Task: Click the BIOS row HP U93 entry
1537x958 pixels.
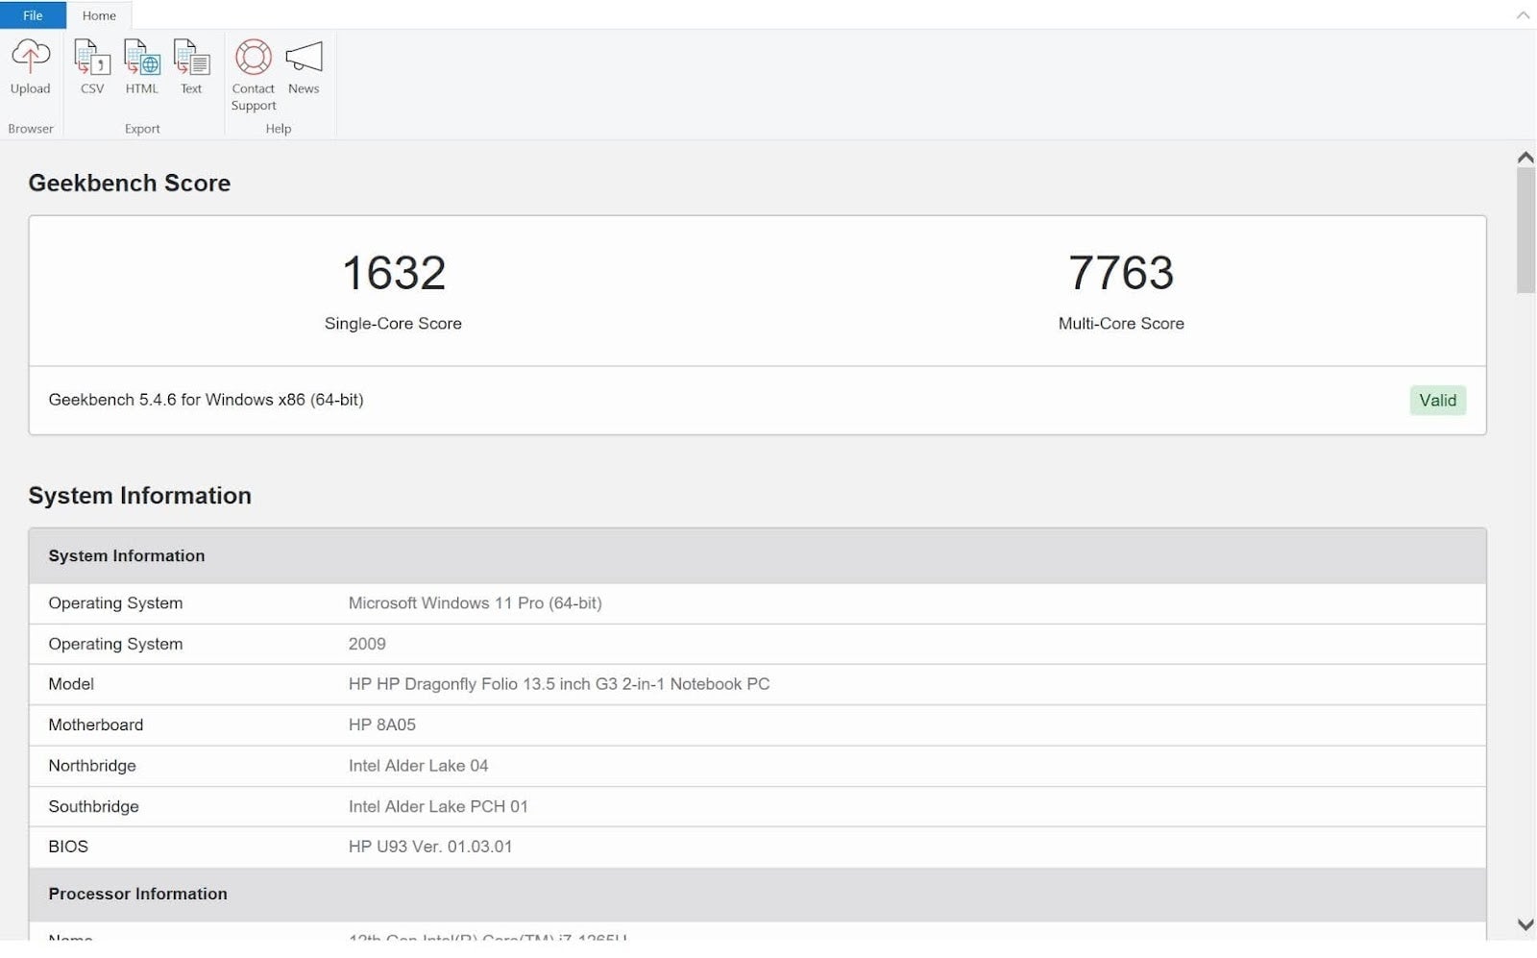Action: [x=428, y=847]
